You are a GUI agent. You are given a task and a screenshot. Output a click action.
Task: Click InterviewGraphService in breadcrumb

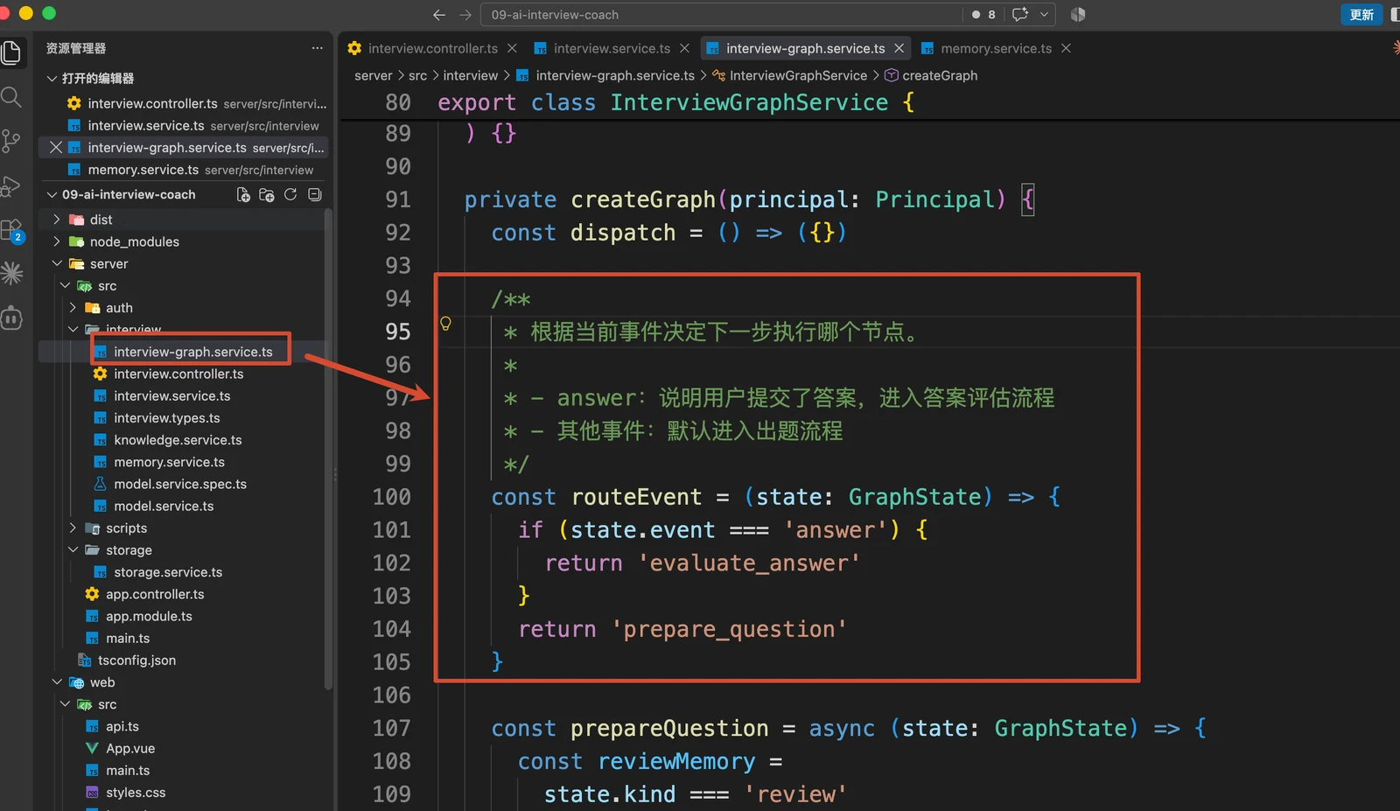798,75
